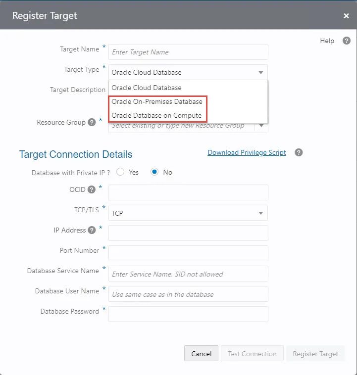This screenshot has height=375, width=357.
Task: Choose Oracle Cloud Database option
Action: (x=147, y=88)
